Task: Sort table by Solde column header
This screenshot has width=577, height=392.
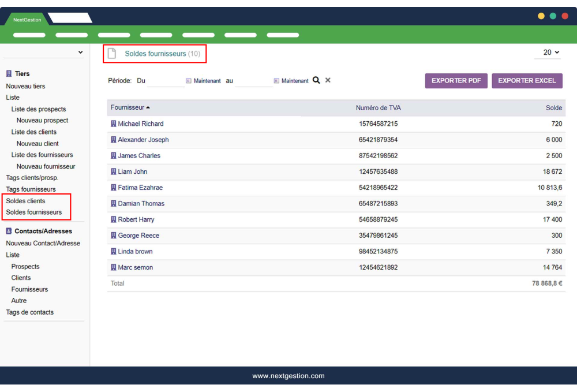Action: 553,108
